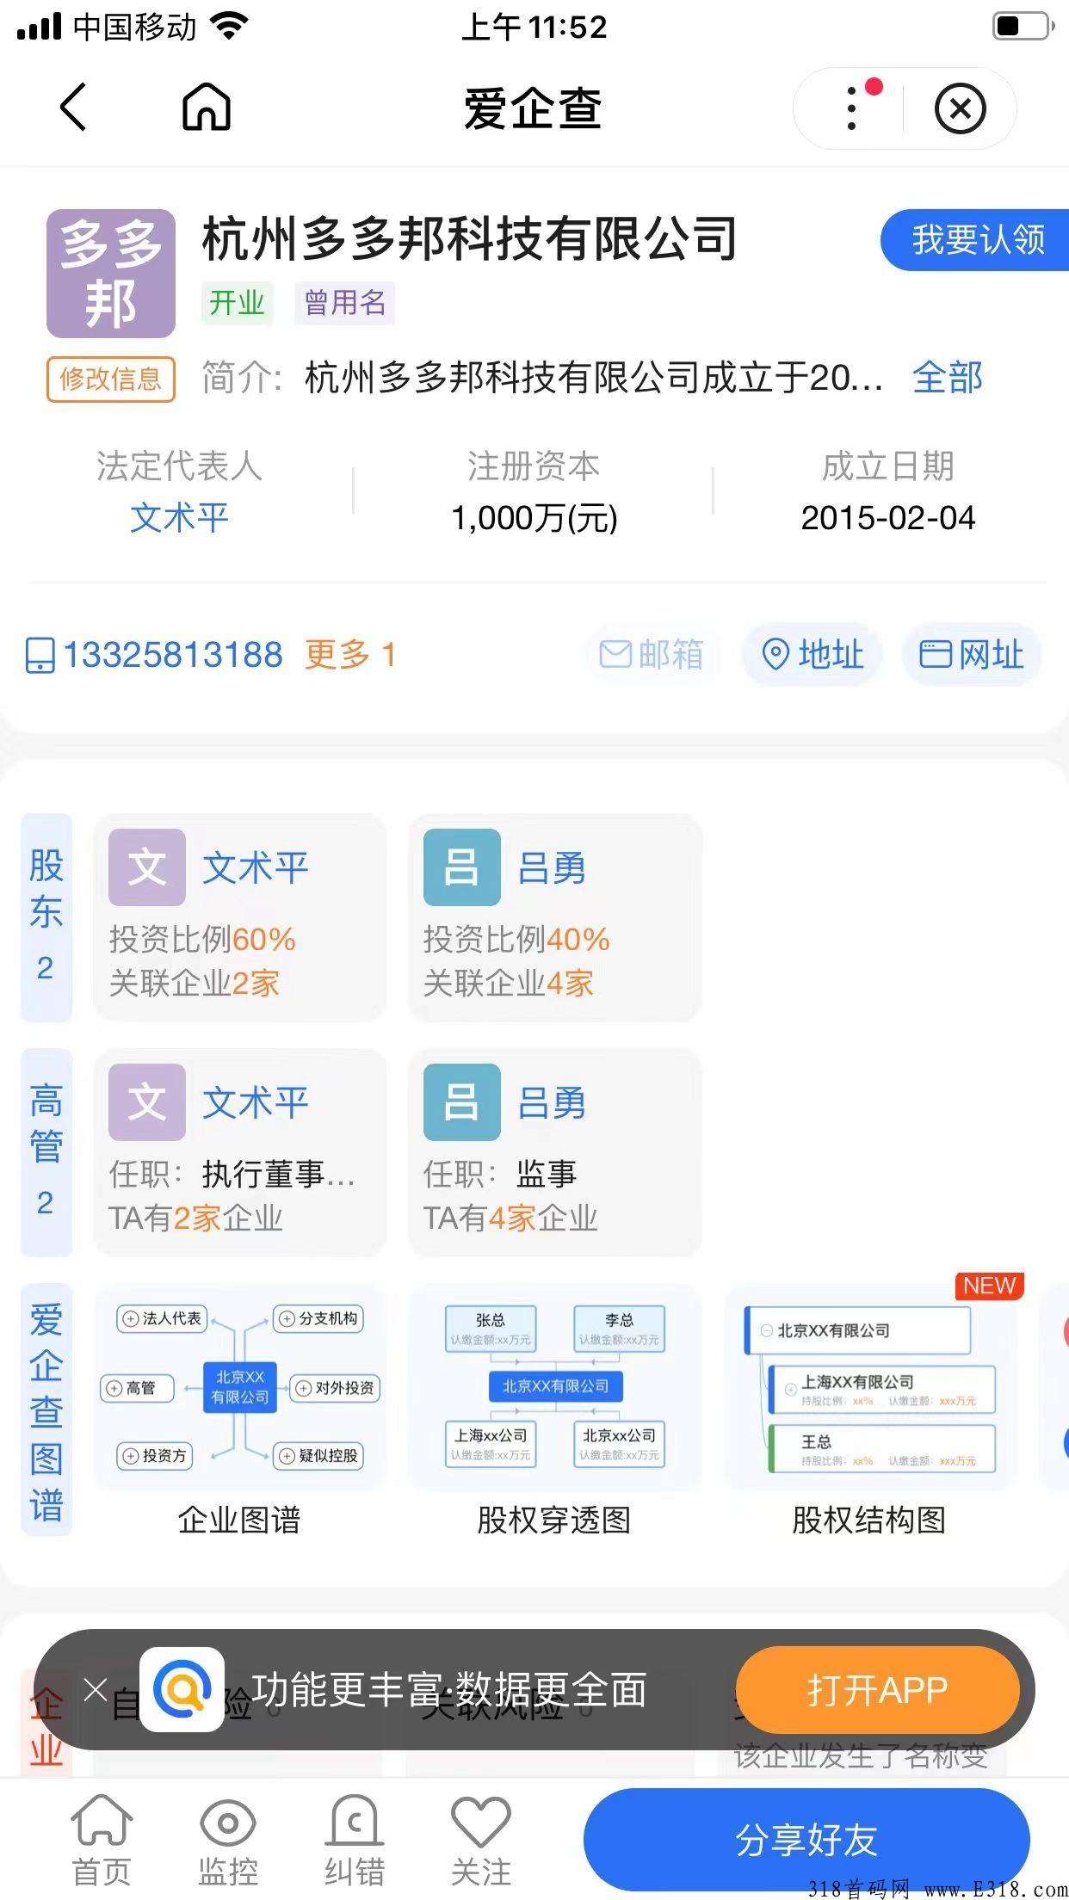Click the 我要认领 claim button

[974, 239]
